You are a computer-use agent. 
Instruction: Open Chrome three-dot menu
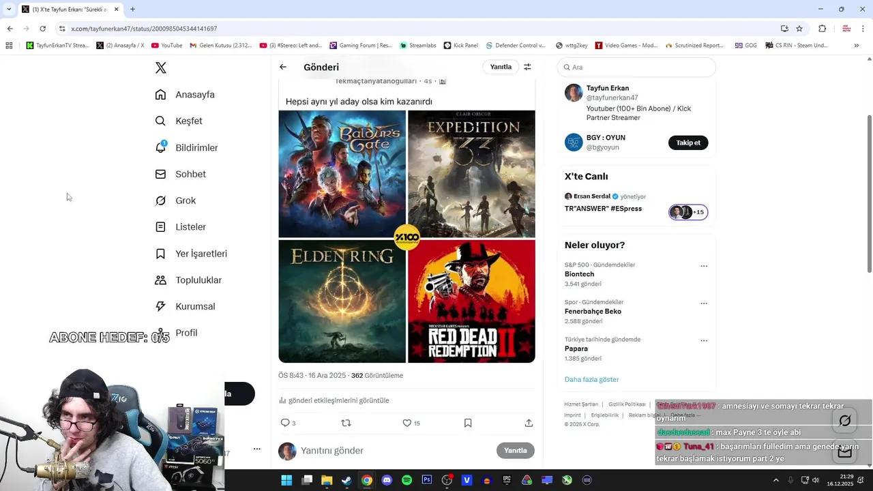(863, 29)
